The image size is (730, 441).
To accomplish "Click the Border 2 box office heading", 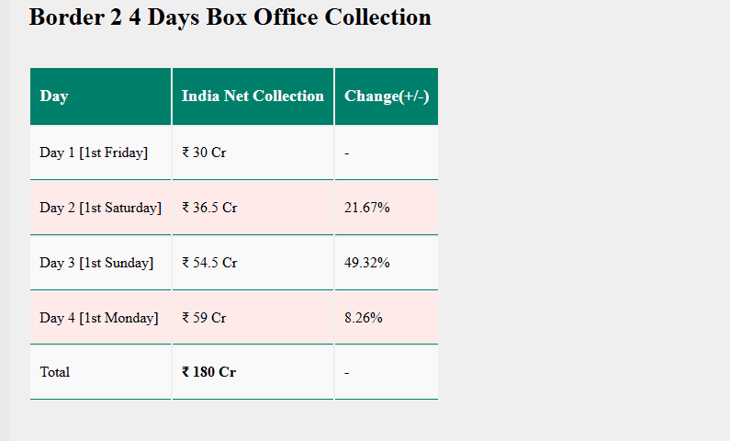I will (230, 17).
